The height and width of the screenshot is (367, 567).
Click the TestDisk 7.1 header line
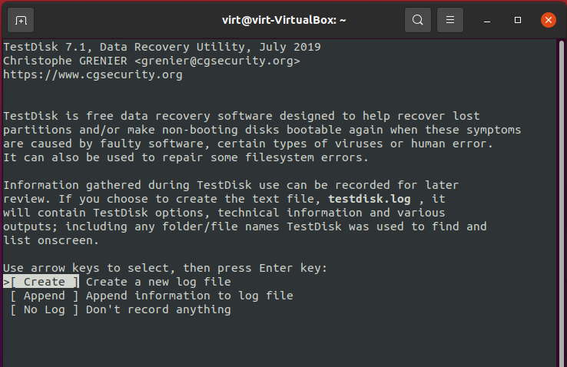(x=162, y=47)
